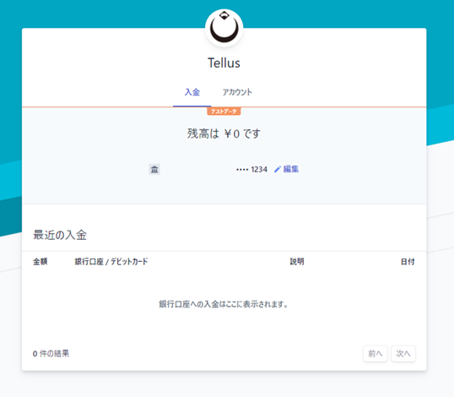This screenshot has height=397, width=454.
Task: Switch to the 入金 tab
Action: pos(192,92)
